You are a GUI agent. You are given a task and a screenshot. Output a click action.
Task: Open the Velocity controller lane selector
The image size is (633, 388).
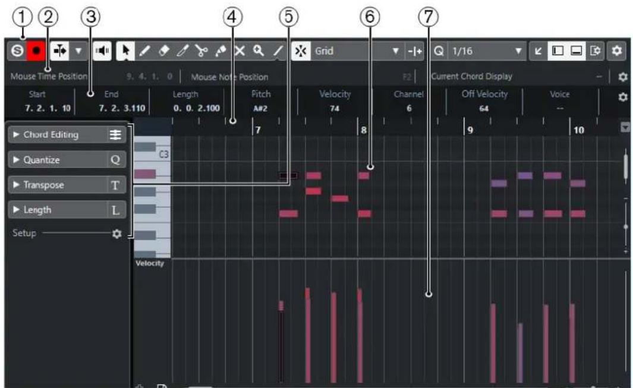[x=150, y=263]
